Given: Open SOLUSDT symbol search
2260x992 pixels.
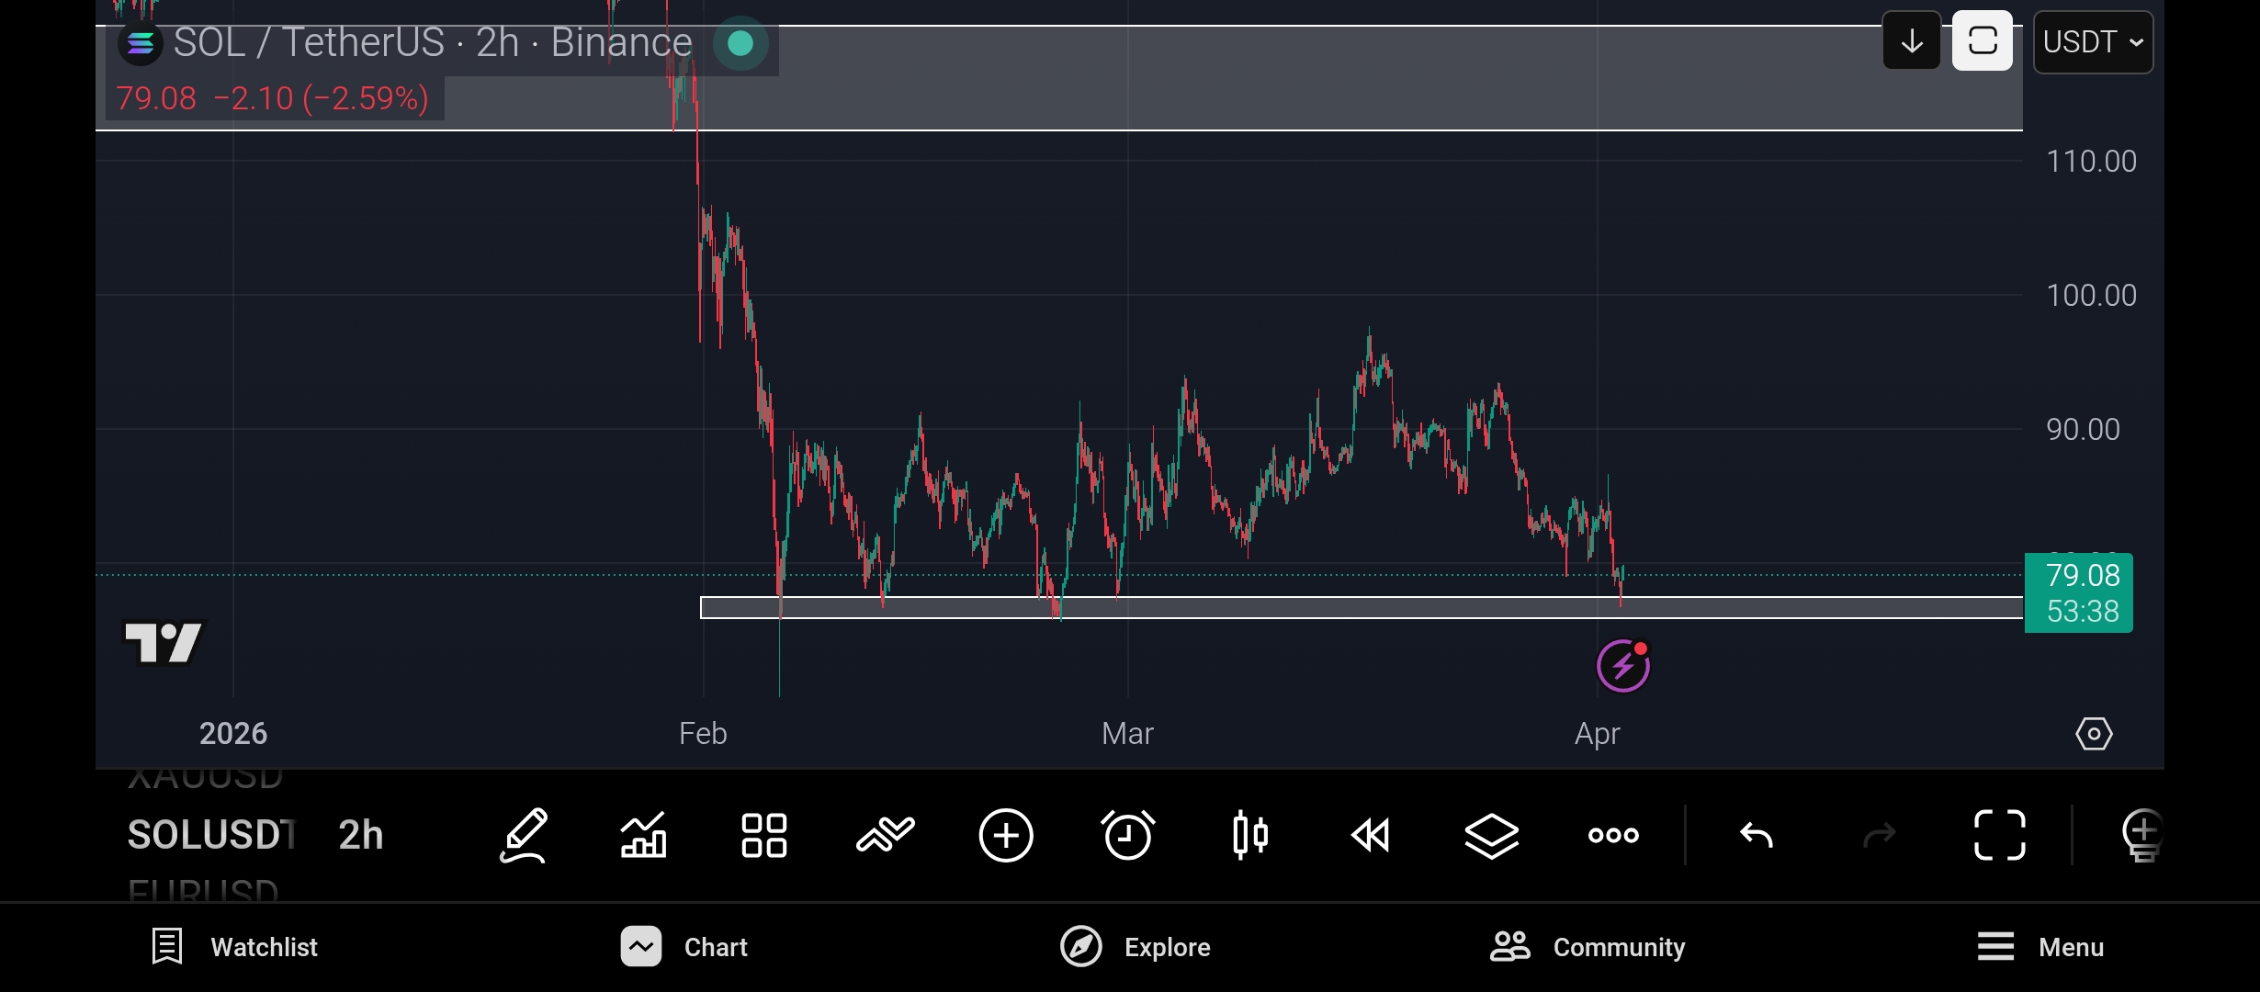Looking at the screenshot, I should tap(211, 835).
